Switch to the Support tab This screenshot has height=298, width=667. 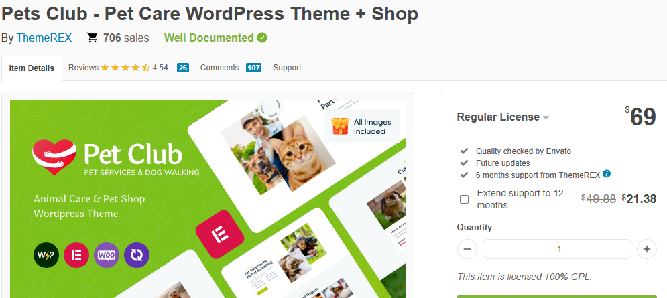(x=287, y=68)
